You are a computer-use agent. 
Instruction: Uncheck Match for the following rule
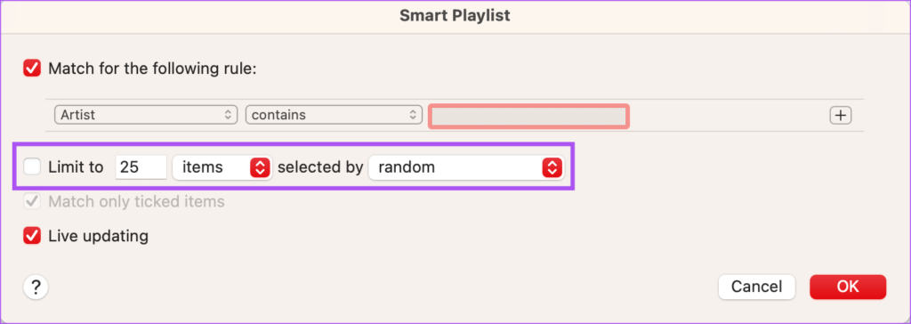(x=32, y=69)
